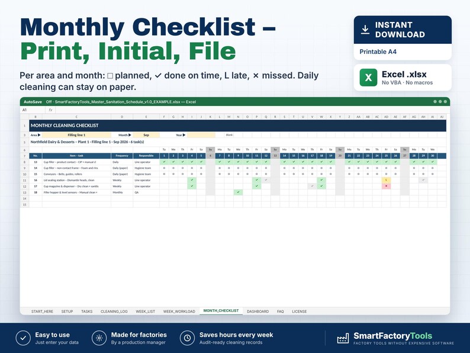This screenshot has height=353, width=470.
Task: Select the grey Sunday day 6 header cell
Action: coord(210,156)
